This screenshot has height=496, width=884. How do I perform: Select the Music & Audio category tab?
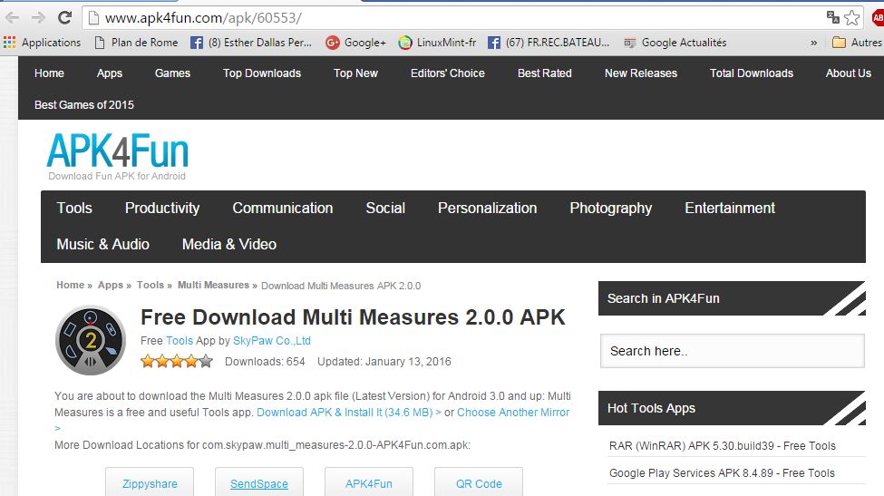103,244
